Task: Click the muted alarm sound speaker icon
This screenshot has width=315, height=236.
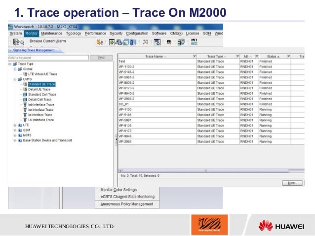Action: coord(99,42)
